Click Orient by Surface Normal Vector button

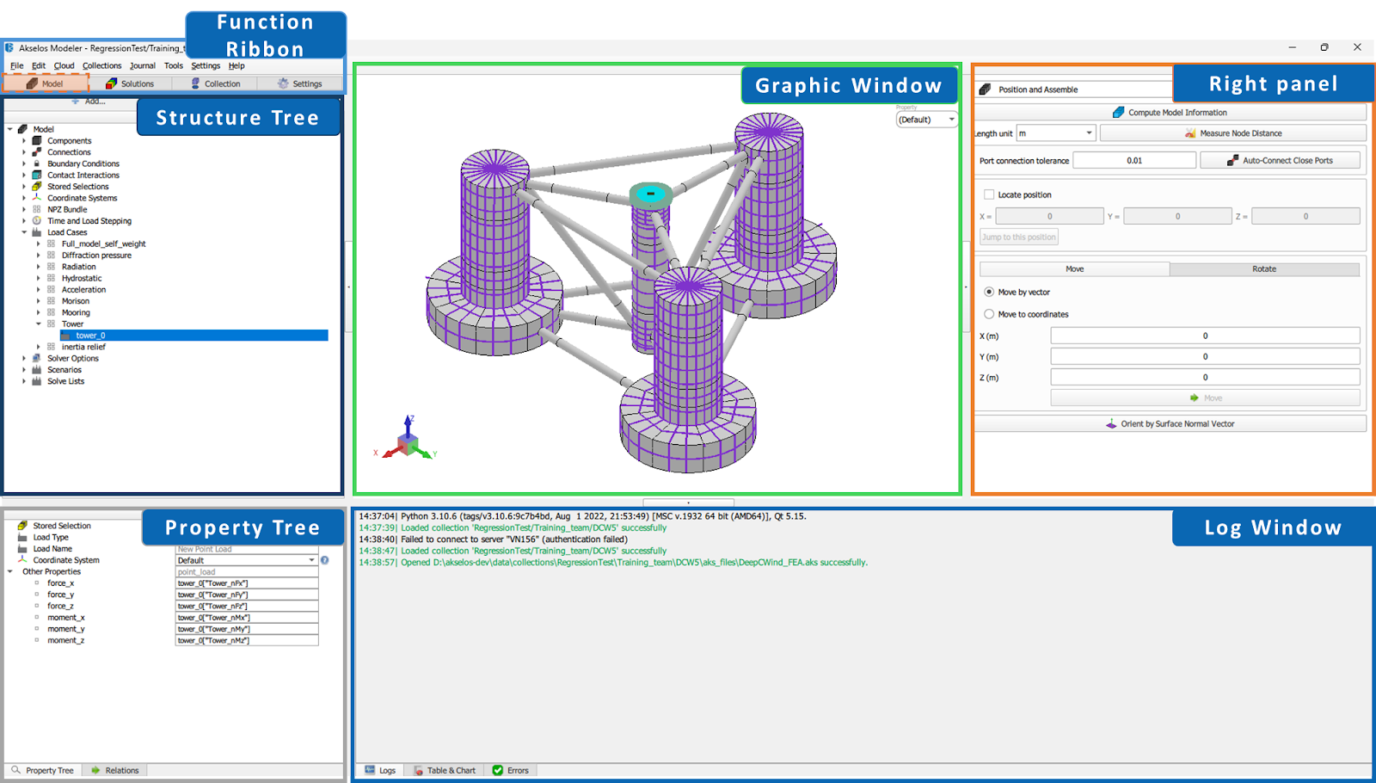pyautogui.click(x=1170, y=423)
